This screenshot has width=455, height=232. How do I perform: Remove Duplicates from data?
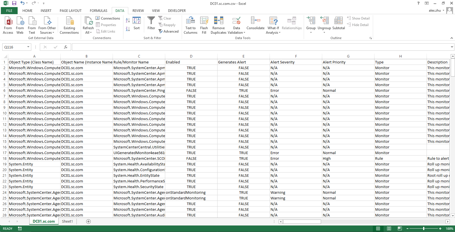tap(218, 25)
